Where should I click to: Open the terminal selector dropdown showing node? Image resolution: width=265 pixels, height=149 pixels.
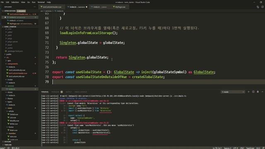[233, 92]
